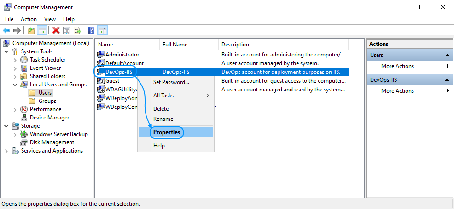Collapse the Local Users and Groups node
This screenshot has width=454, height=209.
tap(15, 85)
